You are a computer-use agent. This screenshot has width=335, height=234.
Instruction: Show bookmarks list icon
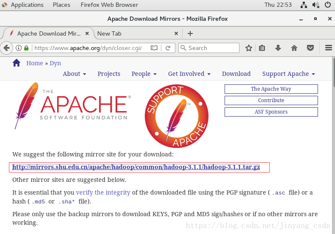[262, 48]
